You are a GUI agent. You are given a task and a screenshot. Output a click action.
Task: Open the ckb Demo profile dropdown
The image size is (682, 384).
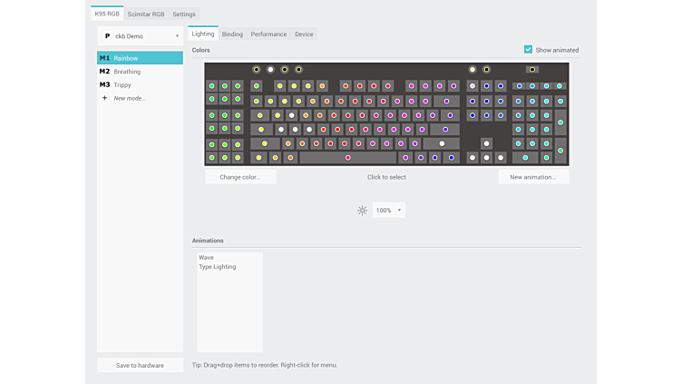pos(141,36)
